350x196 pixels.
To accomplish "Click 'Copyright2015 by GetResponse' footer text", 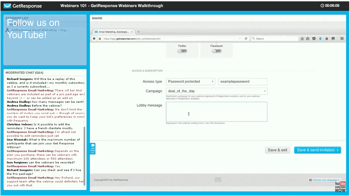I will [x=111, y=180].
